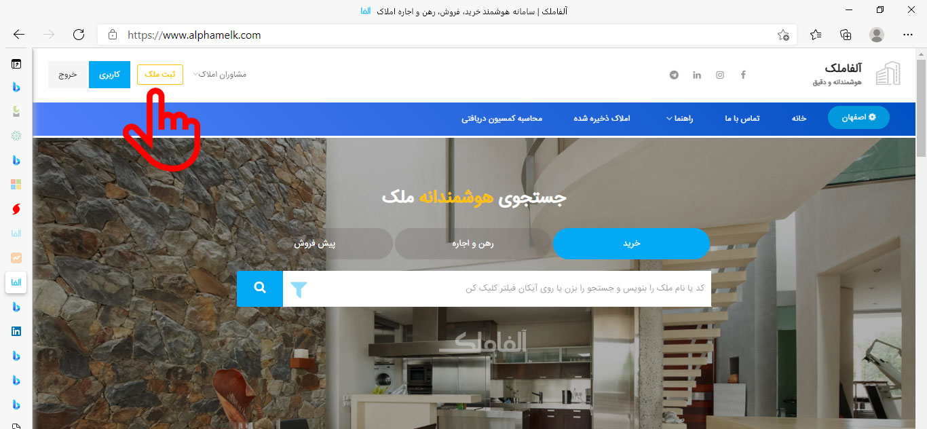Expand the مشاوران املاک dropdown
Viewport: 927px width, 429px height.
[220, 74]
